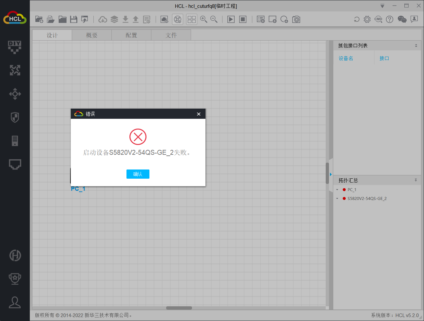This screenshot has width=424, height=321.
Task: Open help with the question mark icon
Action: point(390,20)
